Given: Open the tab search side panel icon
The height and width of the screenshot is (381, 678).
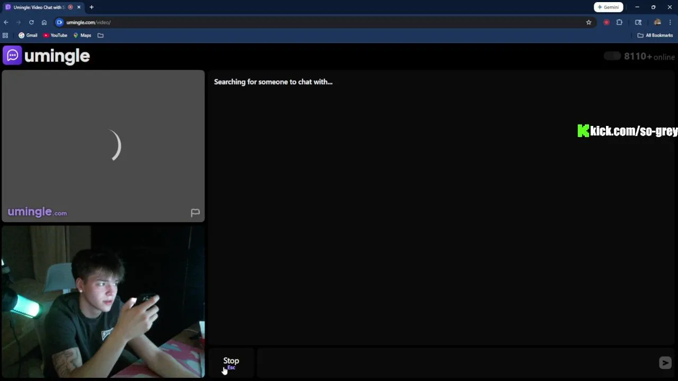Looking at the screenshot, I should (x=638, y=22).
